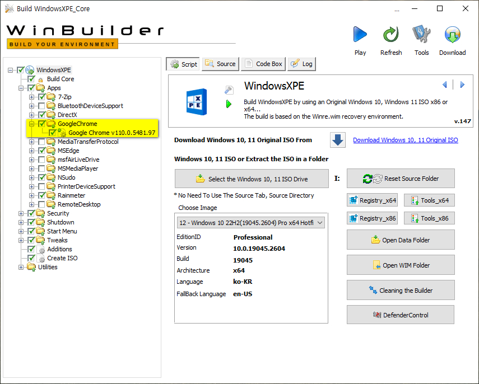Start the build with the Play icon

[360, 34]
